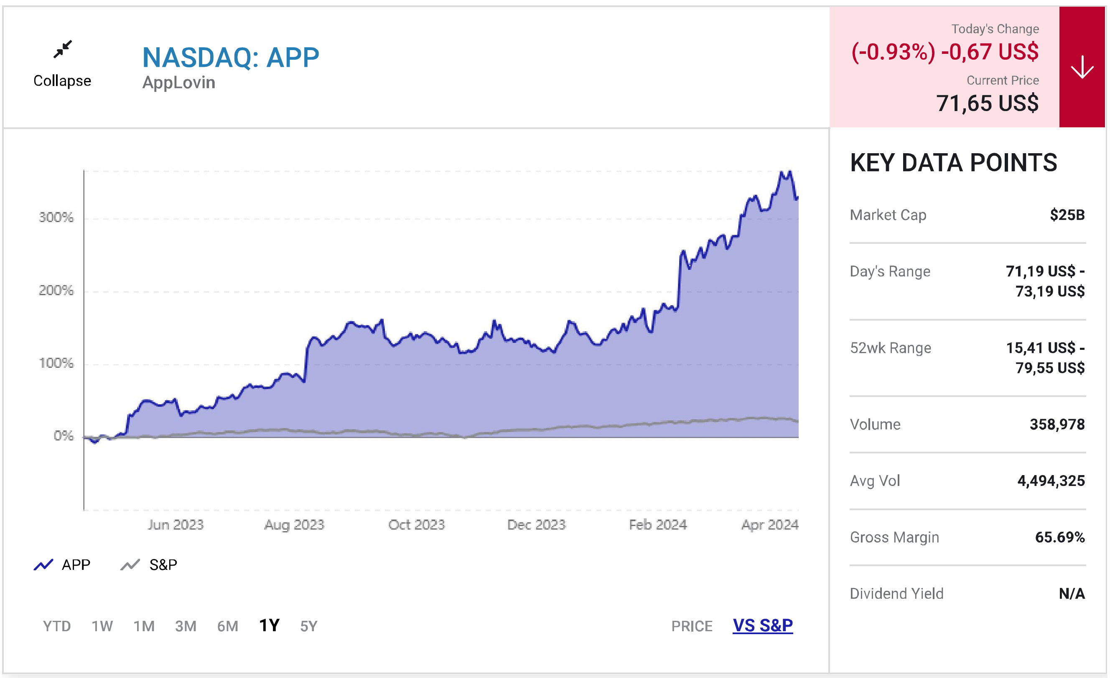
Task: Click the Oct 2023 x-axis label
Action: (417, 525)
